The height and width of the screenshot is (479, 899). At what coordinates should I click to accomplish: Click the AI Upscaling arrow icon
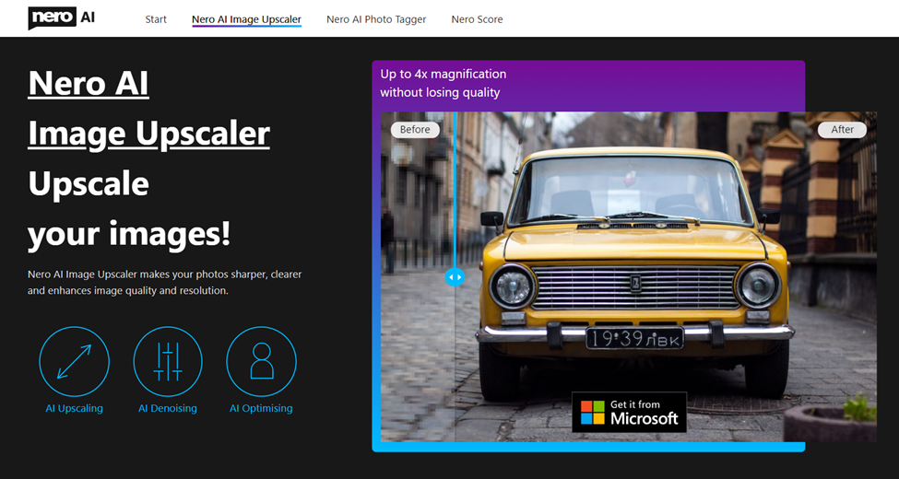point(74,361)
